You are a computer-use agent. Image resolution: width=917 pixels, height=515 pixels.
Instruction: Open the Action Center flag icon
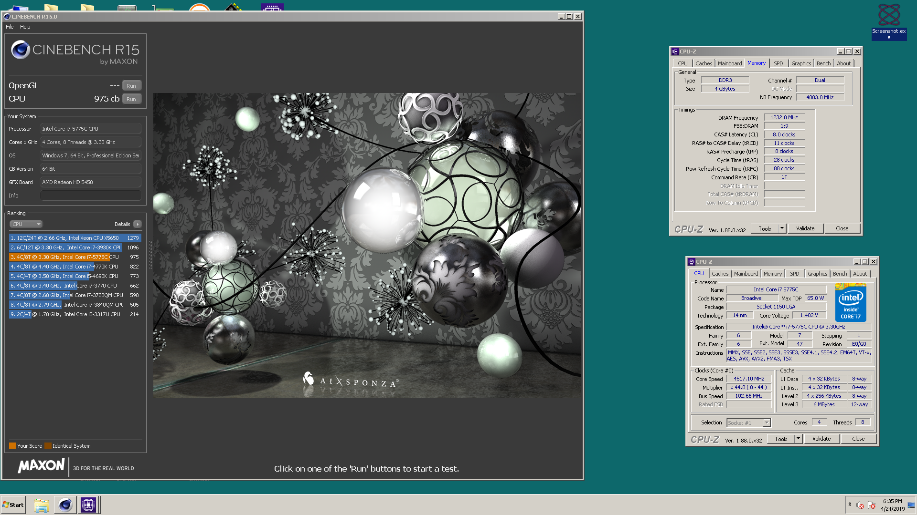pyautogui.click(x=872, y=505)
